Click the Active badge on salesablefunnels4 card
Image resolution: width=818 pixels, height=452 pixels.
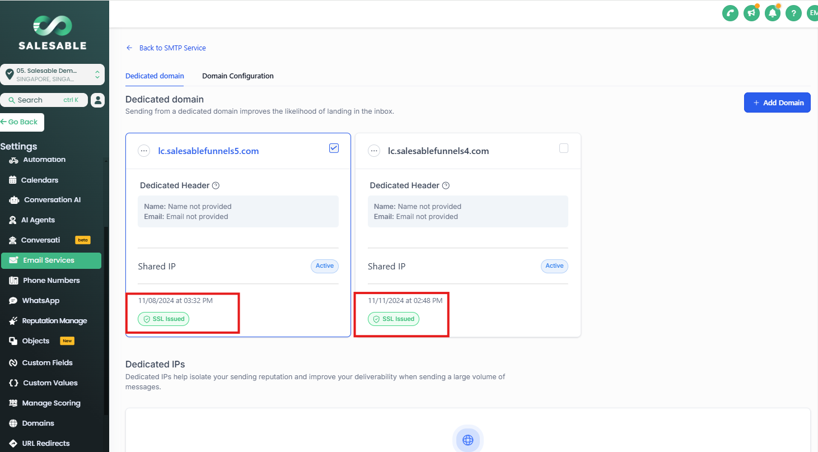554,266
